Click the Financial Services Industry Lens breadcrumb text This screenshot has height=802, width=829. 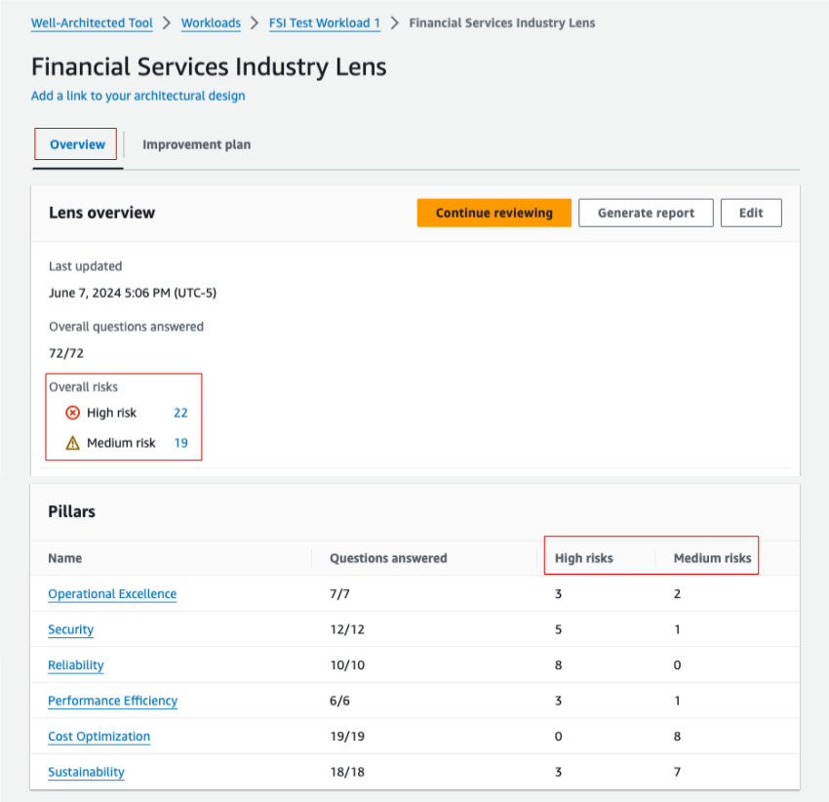tap(501, 22)
